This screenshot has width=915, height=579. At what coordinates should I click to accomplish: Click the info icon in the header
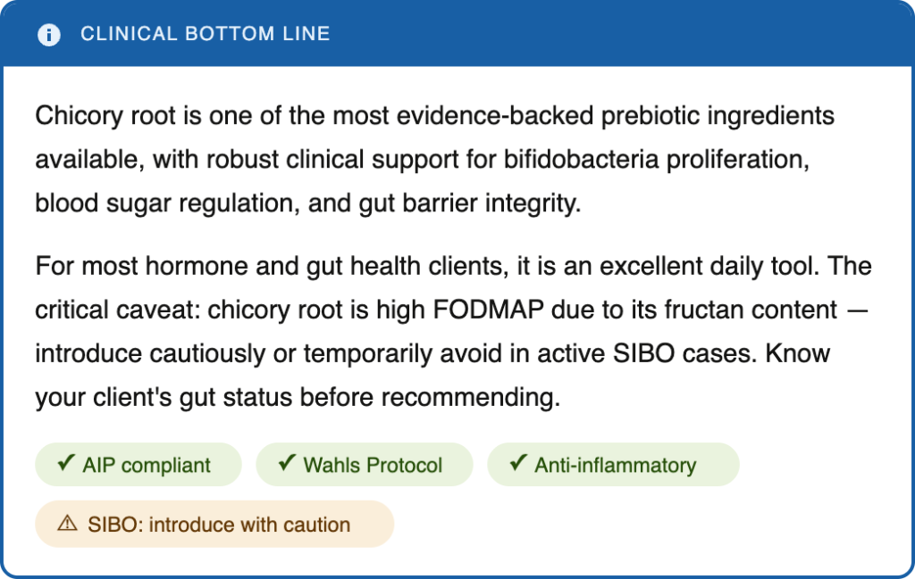pos(49,35)
